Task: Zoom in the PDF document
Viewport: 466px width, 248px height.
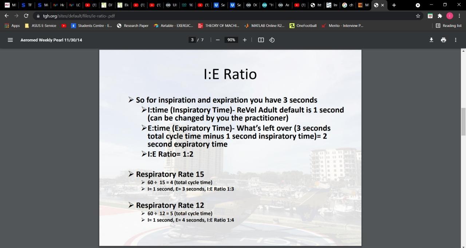Action: tap(245, 40)
